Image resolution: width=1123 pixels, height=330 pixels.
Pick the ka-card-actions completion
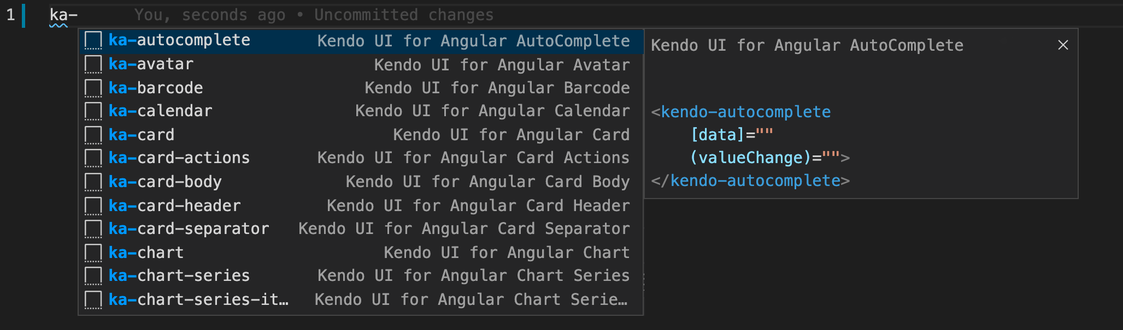coord(179,158)
